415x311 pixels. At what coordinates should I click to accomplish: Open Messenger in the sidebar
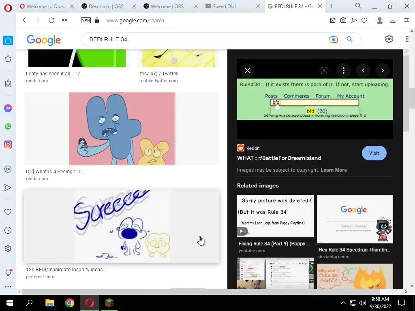coord(8,108)
